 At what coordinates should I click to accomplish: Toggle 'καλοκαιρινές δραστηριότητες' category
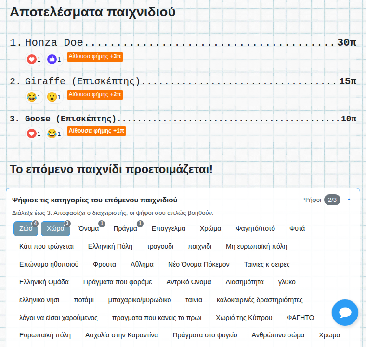[x=260, y=300]
